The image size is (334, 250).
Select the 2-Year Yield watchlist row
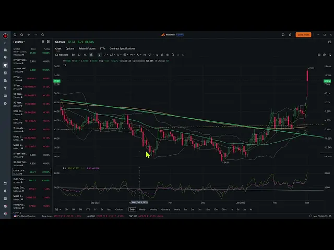coord(31,61)
